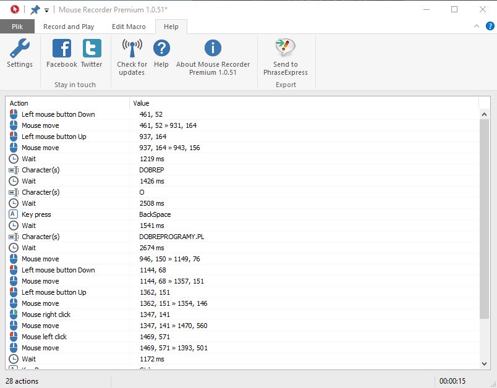Select text-cursor icon of Character(s) DOBREPROGRAMY.PL row

coord(14,237)
